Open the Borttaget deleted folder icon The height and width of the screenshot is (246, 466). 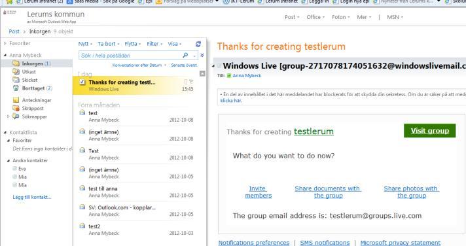[x=16, y=88]
